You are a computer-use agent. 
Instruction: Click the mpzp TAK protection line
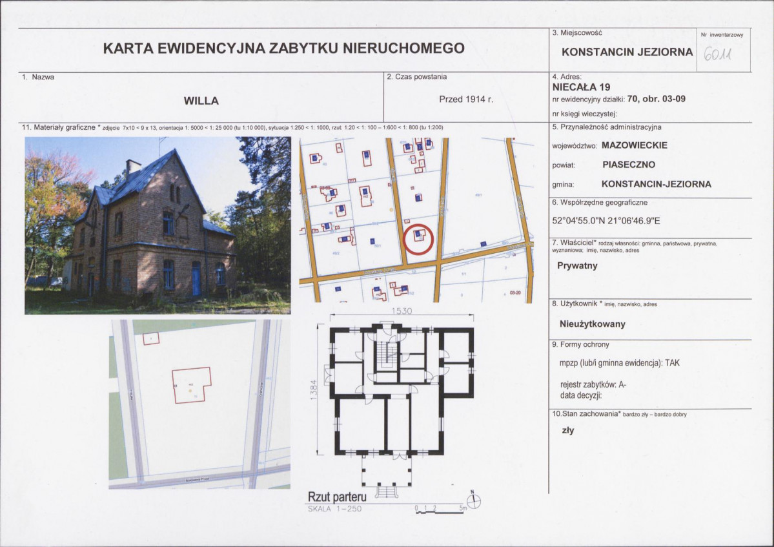pyautogui.click(x=620, y=363)
